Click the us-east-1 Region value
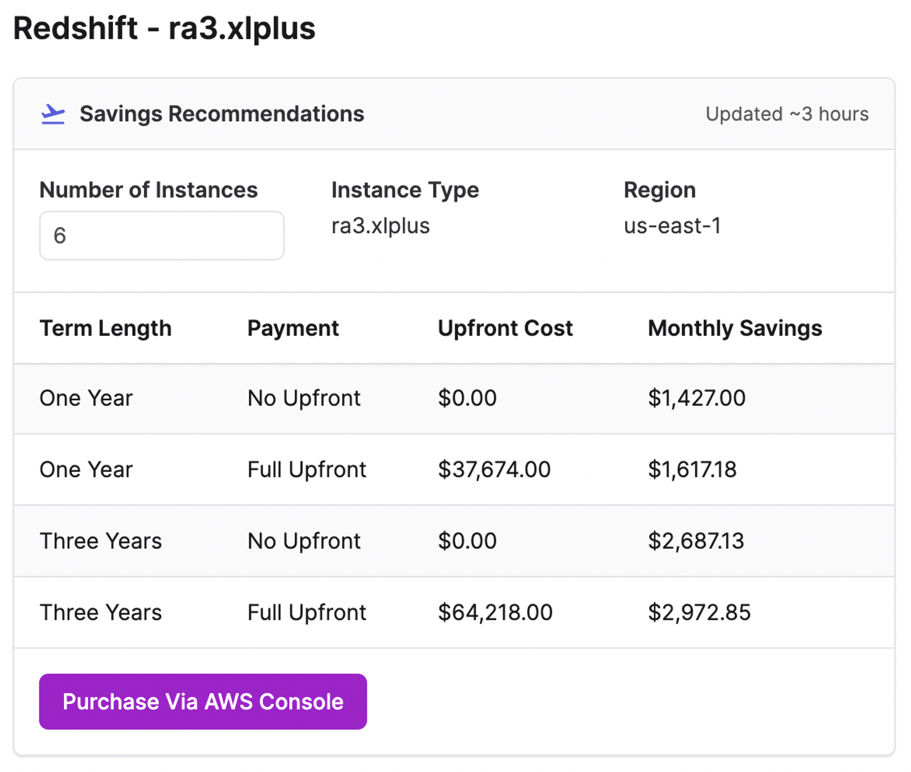This screenshot has width=911, height=772. 673,226
